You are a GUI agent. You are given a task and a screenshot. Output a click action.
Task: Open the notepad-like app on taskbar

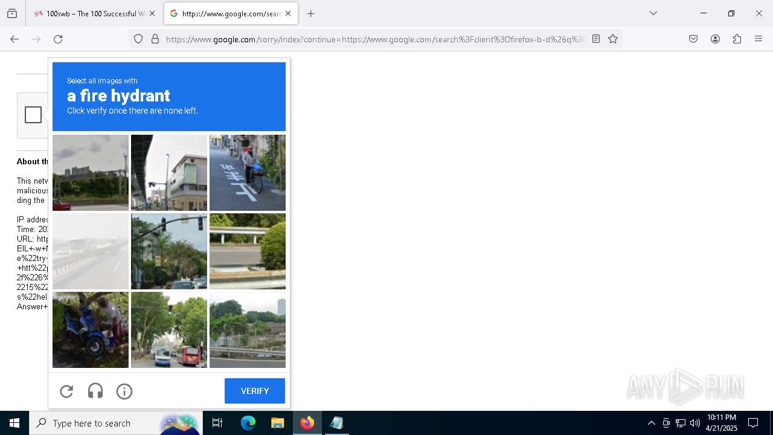pyautogui.click(x=337, y=423)
